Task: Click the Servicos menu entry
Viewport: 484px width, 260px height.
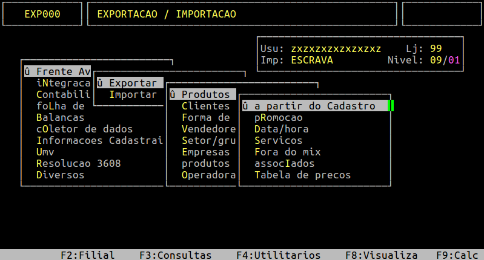Action: coord(278,141)
